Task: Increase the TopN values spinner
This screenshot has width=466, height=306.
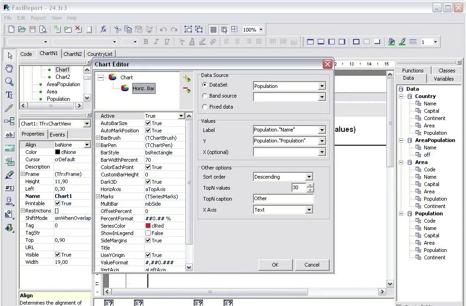Action: (310, 186)
